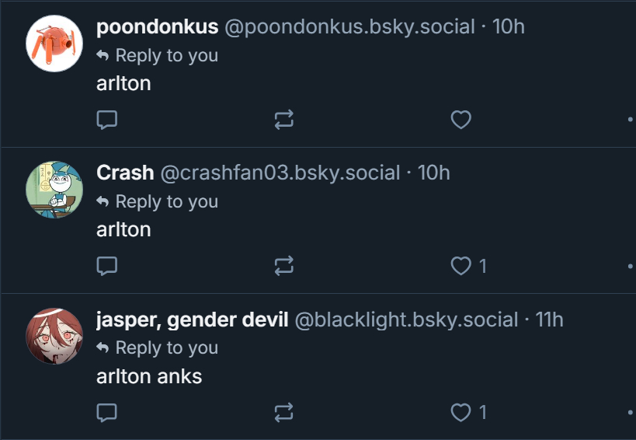Like poondonkus's post
636x440 pixels.
(x=461, y=120)
